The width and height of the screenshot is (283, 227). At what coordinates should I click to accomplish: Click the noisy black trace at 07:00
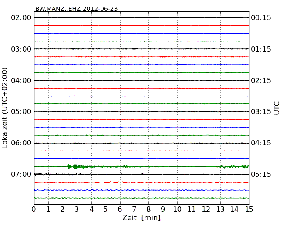pyautogui.click(x=141, y=175)
